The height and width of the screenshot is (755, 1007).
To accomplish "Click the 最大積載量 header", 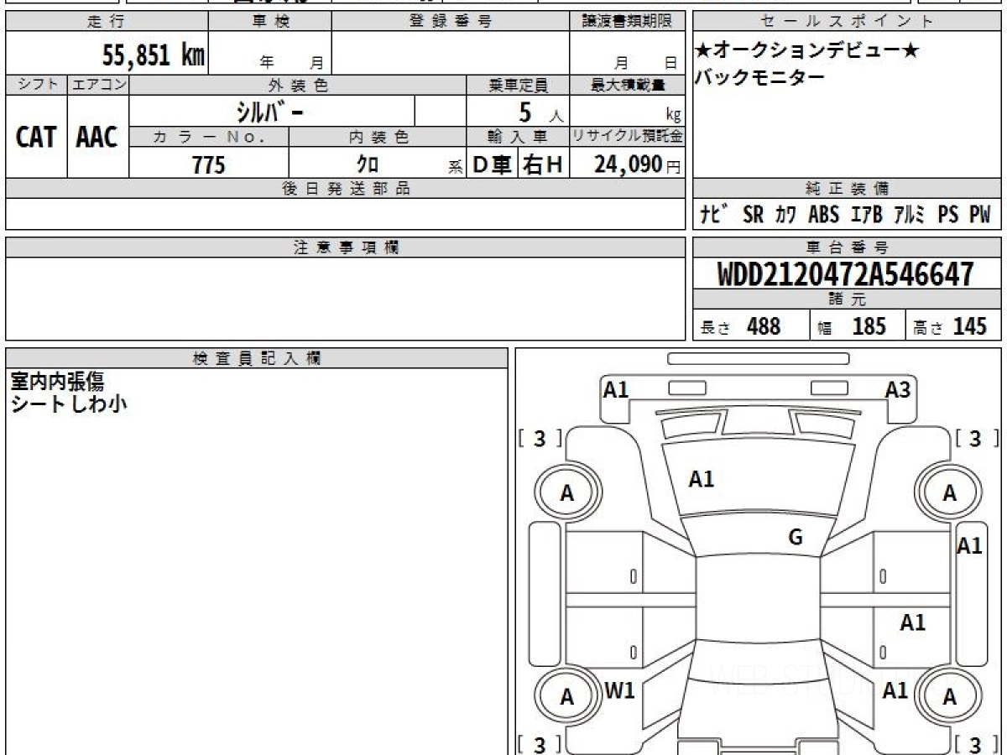I will tap(627, 85).
